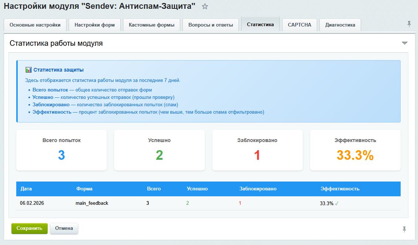
Task: Click the Отмена button
Action: tap(64, 228)
